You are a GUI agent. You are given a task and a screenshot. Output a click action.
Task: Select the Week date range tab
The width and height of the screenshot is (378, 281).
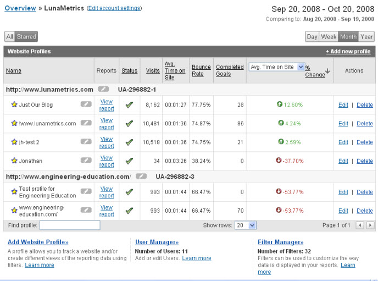(x=329, y=37)
